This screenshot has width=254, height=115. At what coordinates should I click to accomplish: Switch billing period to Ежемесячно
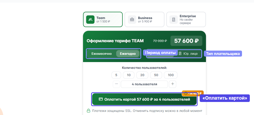point(102,54)
